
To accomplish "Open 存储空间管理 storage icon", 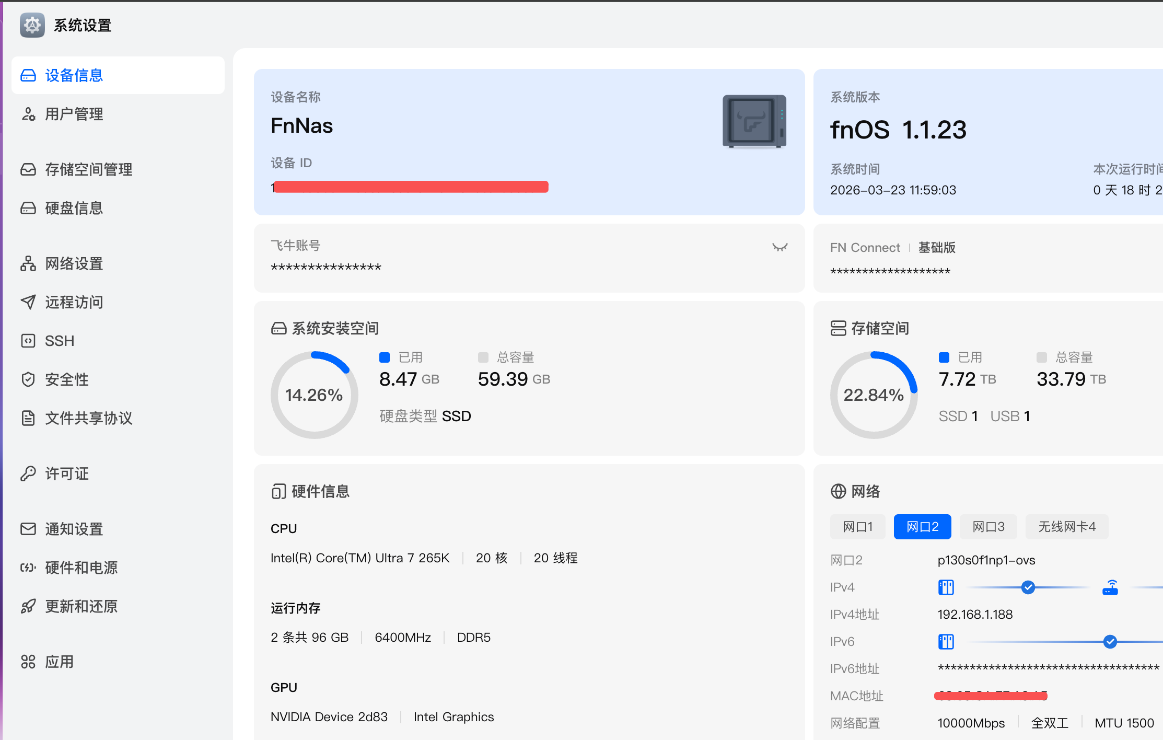I will tap(28, 169).
